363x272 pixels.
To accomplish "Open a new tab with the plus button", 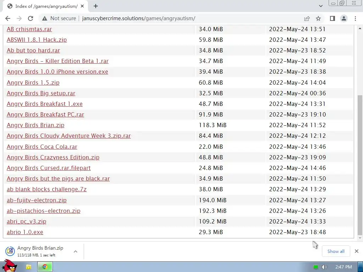I will pyautogui.click(x=96, y=6).
